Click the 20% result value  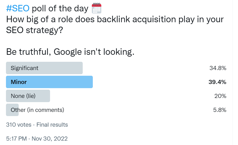pyautogui.click(x=220, y=96)
